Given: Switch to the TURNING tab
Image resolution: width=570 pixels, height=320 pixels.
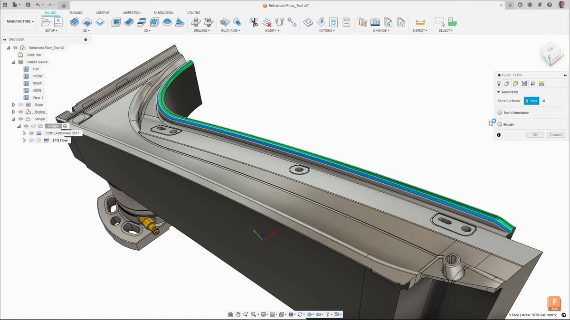Looking at the screenshot, I should (76, 13).
